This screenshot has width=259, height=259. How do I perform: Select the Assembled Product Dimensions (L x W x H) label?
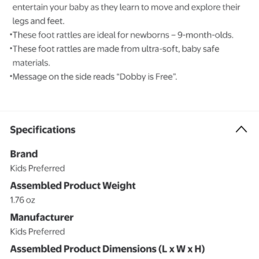[x=107, y=249]
